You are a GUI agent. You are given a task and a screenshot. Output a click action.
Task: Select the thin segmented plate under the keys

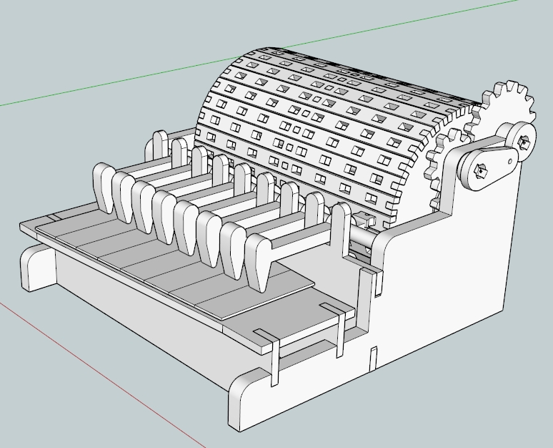click(x=174, y=263)
